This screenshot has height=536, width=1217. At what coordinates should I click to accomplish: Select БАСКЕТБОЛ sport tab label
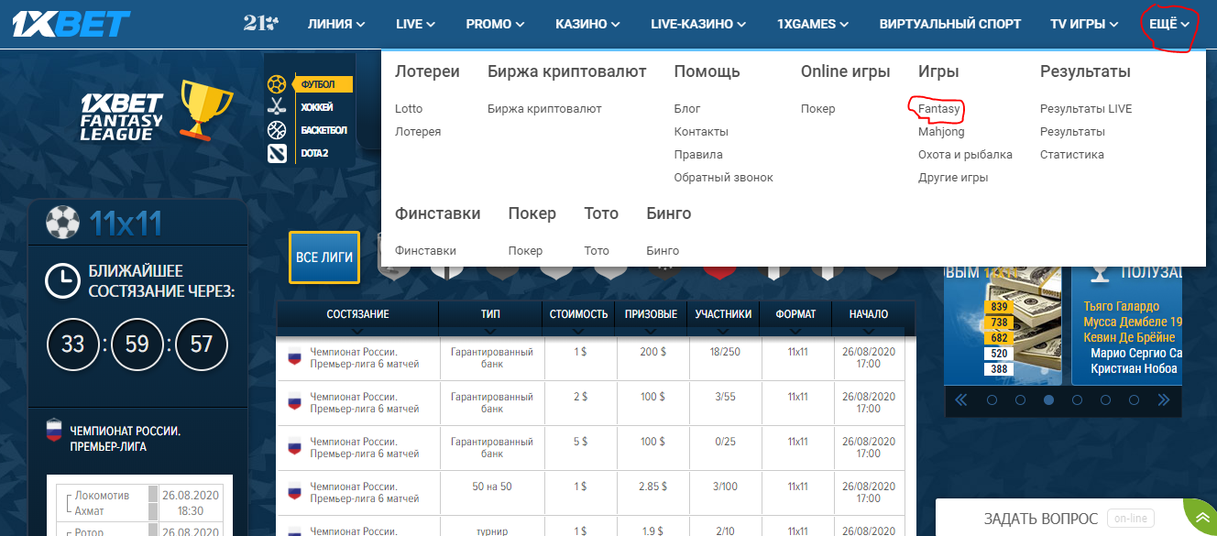pos(323,130)
